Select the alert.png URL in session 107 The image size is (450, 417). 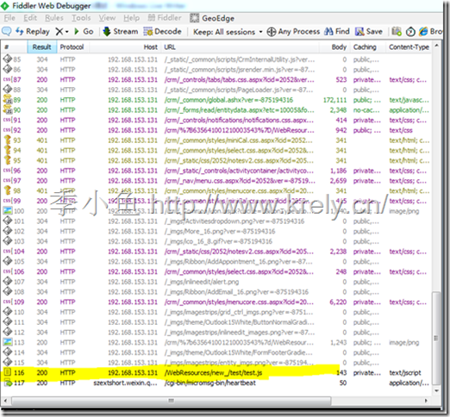pos(202,282)
